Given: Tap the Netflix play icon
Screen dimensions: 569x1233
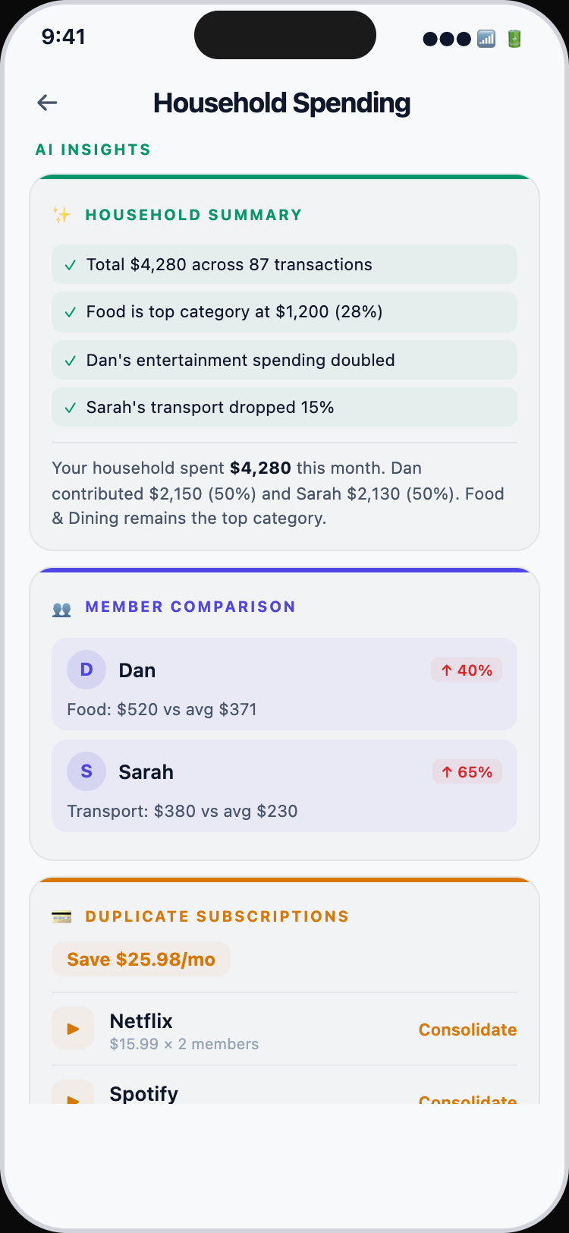Looking at the screenshot, I should pos(73,1029).
